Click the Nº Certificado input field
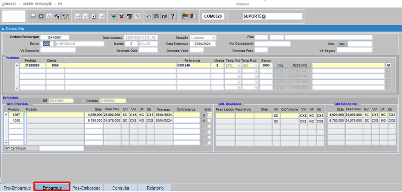 coord(61,148)
